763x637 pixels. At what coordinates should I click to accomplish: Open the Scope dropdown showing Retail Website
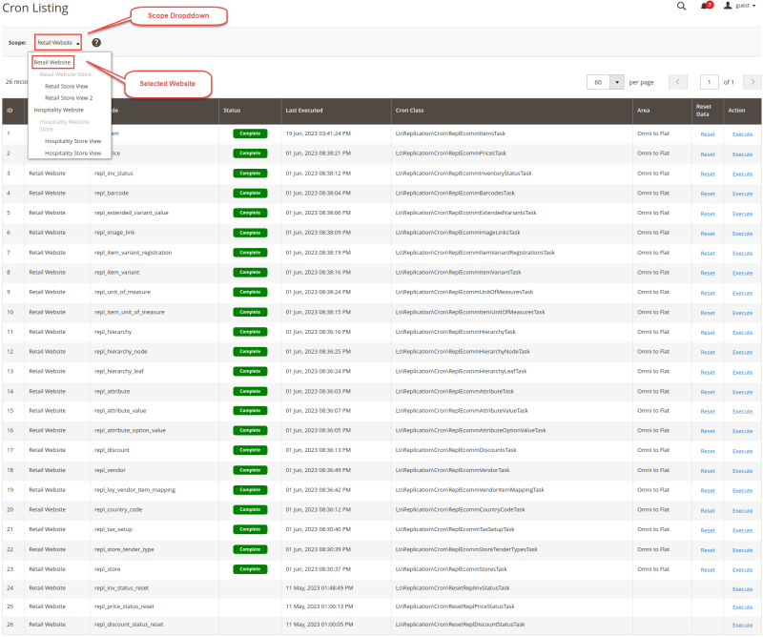click(x=58, y=43)
